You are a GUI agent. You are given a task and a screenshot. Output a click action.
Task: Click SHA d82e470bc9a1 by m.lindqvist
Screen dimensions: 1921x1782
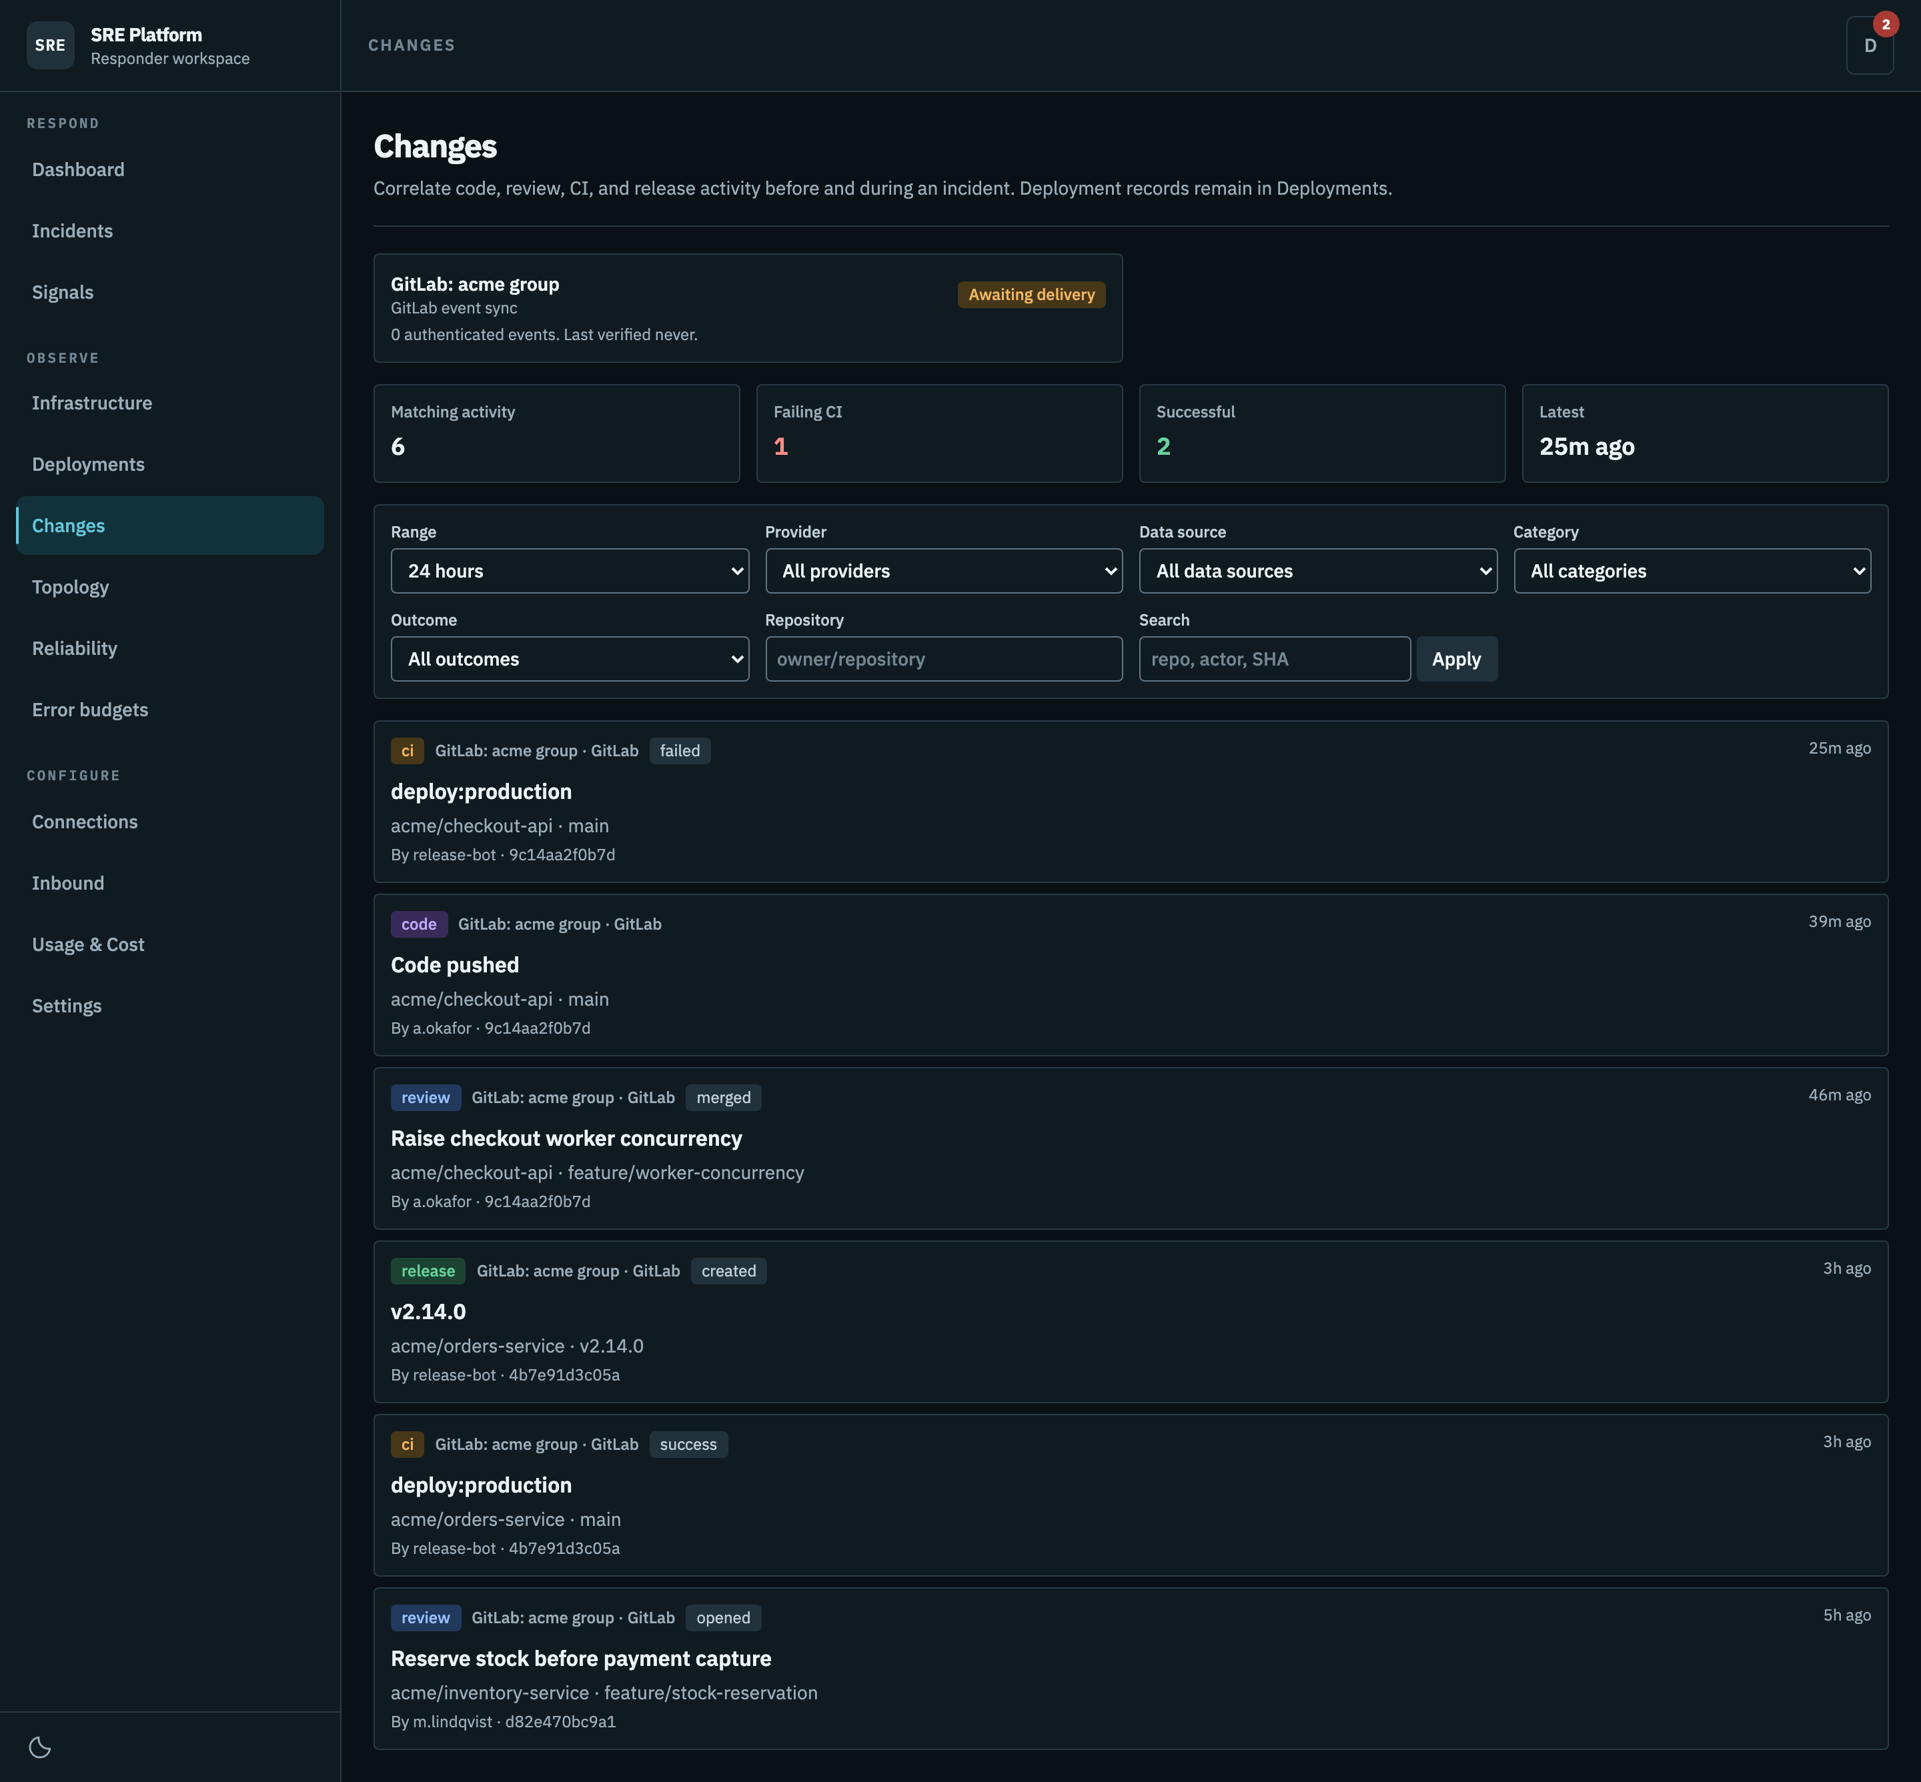(560, 1722)
